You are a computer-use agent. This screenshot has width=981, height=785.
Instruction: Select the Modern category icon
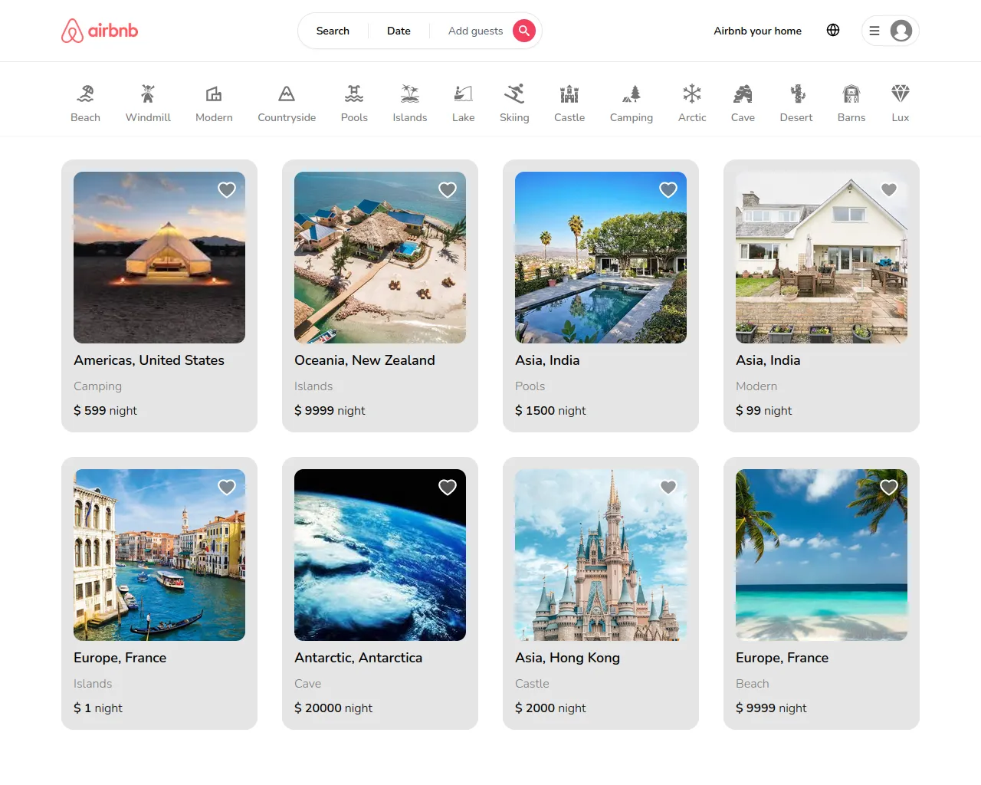click(214, 94)
